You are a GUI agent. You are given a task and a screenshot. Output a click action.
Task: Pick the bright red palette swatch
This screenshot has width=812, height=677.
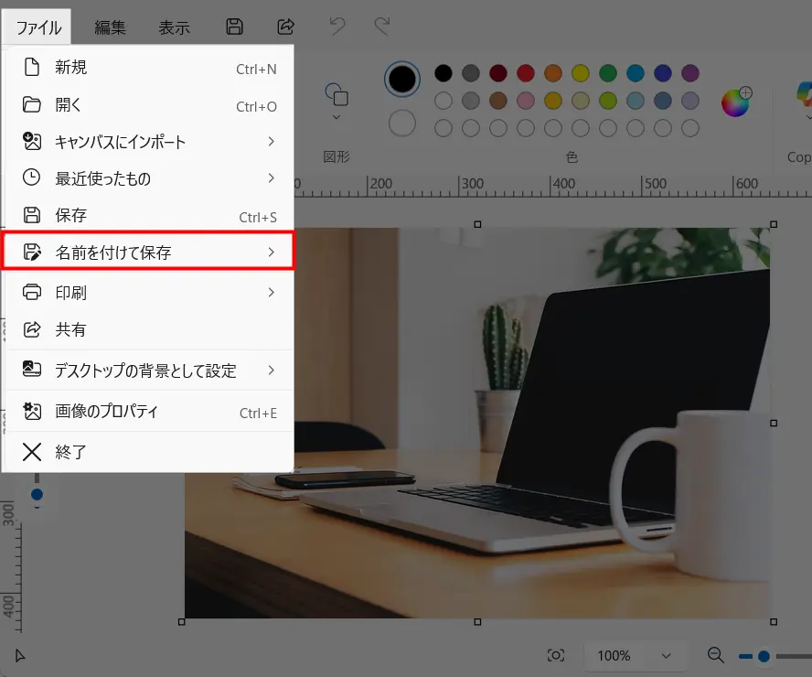point(526,73)
